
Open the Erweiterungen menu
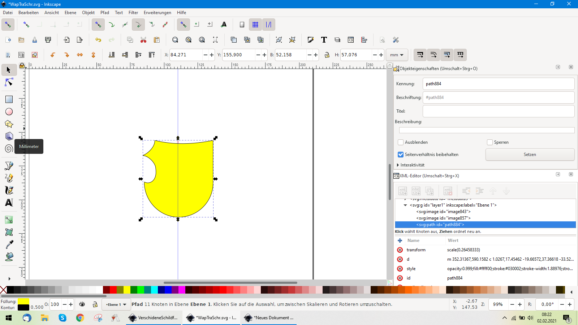pos(157,13)
